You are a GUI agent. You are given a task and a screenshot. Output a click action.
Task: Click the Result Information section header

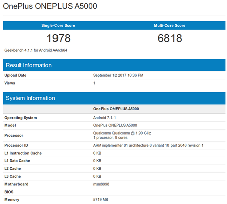point(29,65)
